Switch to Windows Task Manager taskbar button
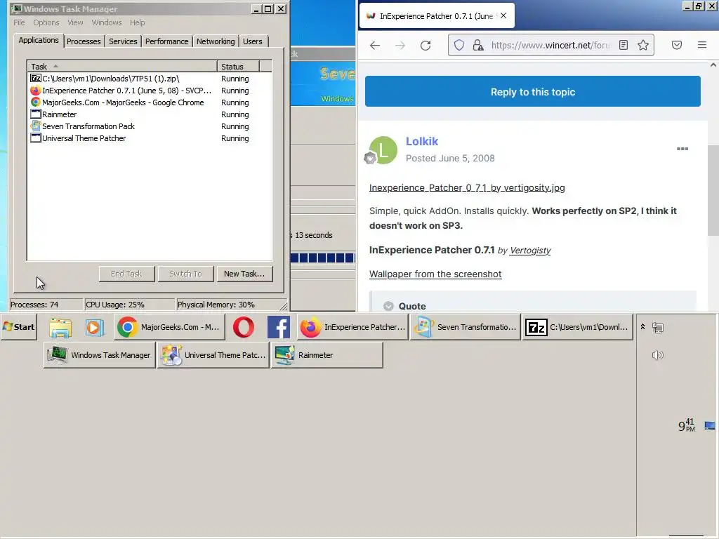The width and height of the screenshot is (719, 539). click(x=100, y=355)
